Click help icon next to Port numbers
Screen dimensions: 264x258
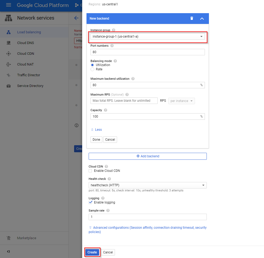(112, 46)
